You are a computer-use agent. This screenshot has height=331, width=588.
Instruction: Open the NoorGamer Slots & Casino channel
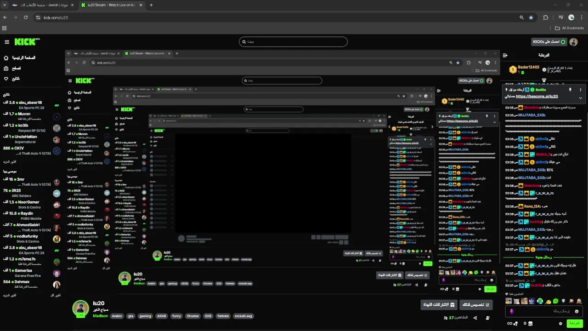(31, 205)
